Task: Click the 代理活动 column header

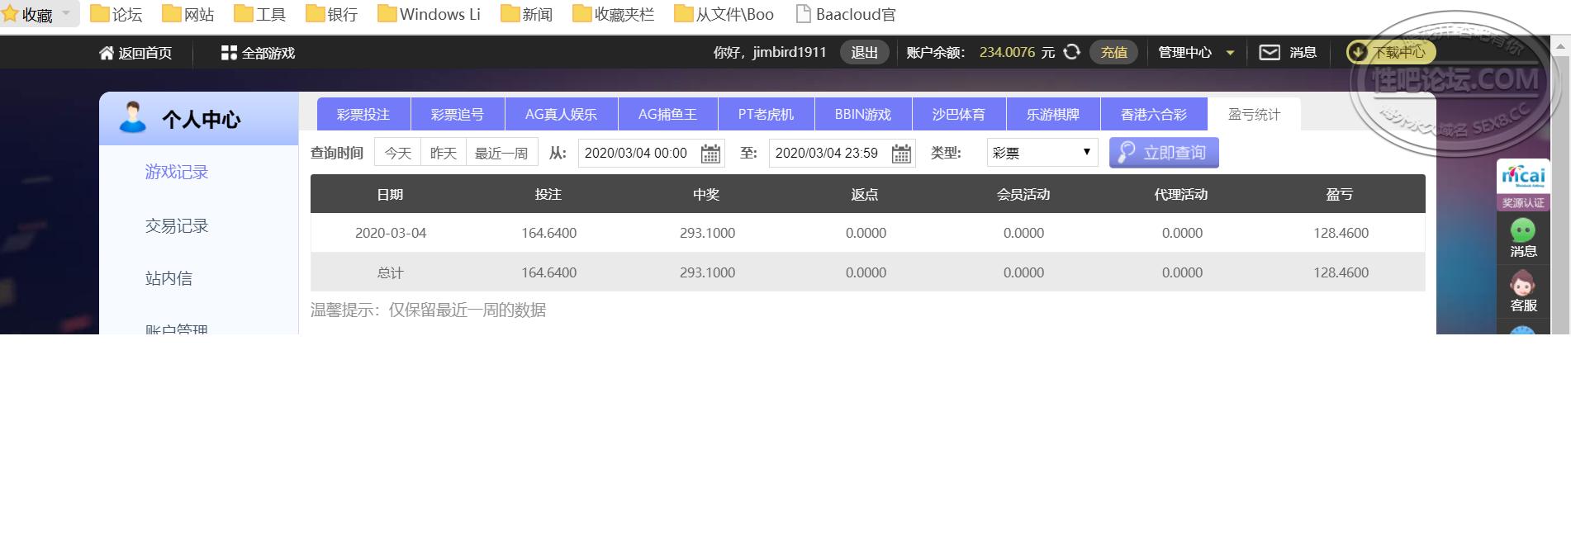Action: point(1181,194)
